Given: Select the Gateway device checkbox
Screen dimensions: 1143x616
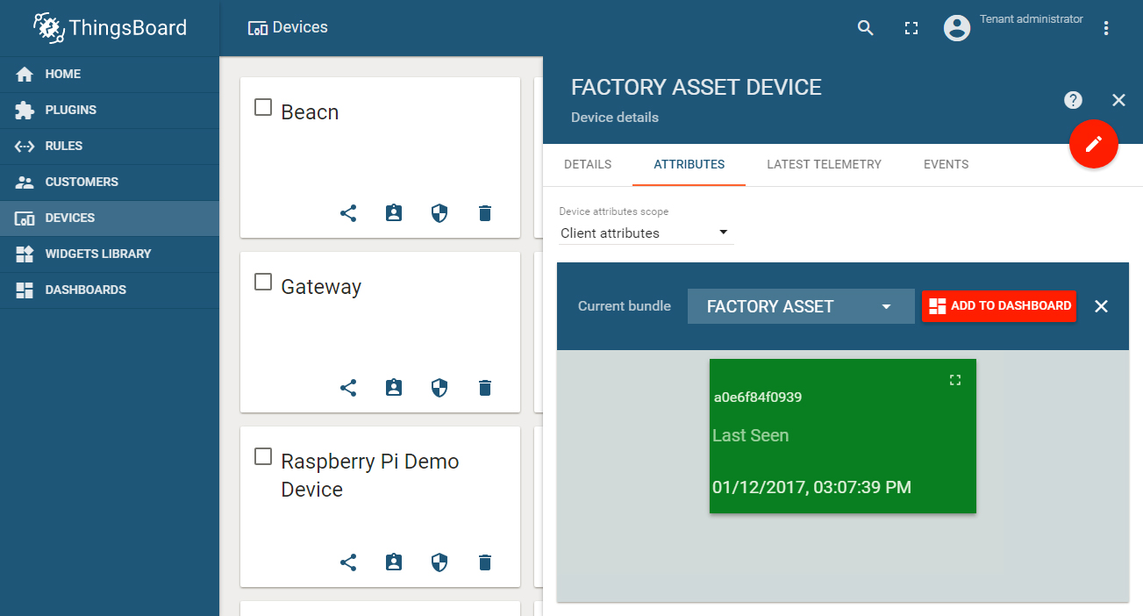Looking at the screenshot, I should click(x=263, y=282).
